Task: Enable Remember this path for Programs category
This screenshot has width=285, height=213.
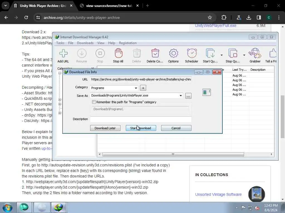Action: [x=94, y=102]
